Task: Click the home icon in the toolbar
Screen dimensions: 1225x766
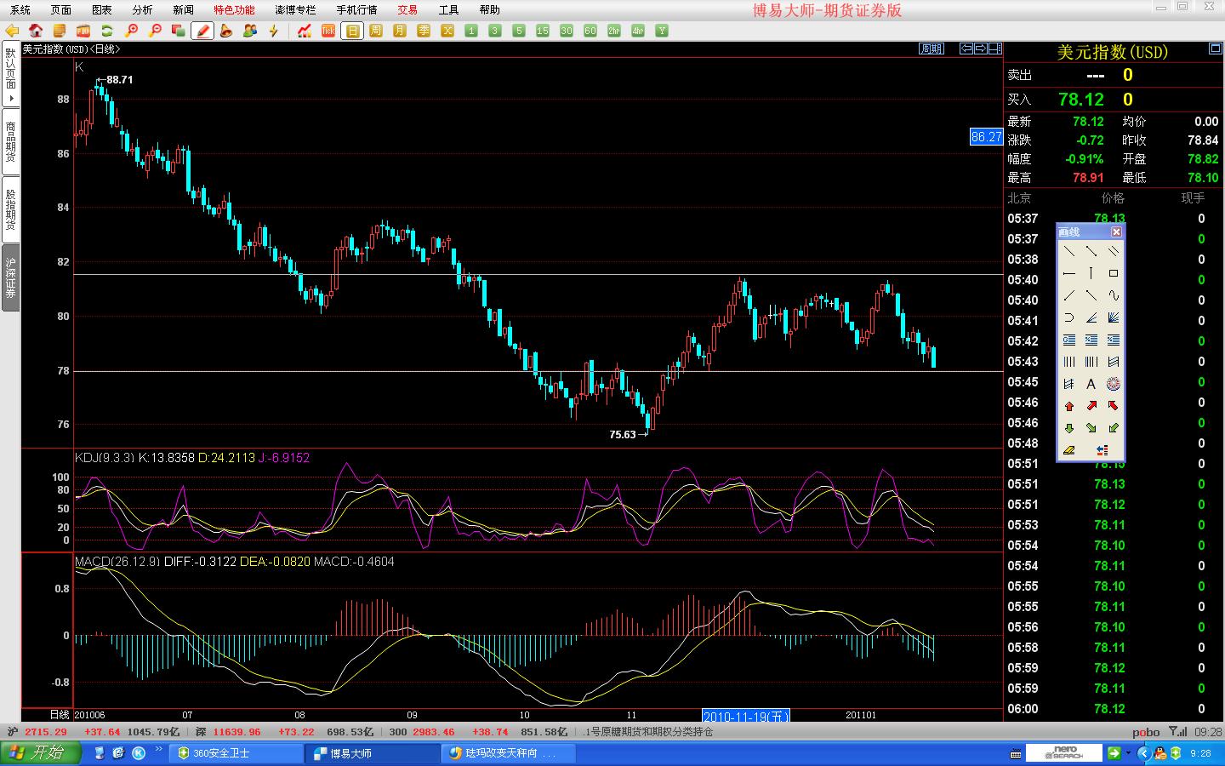Action: 36,31
